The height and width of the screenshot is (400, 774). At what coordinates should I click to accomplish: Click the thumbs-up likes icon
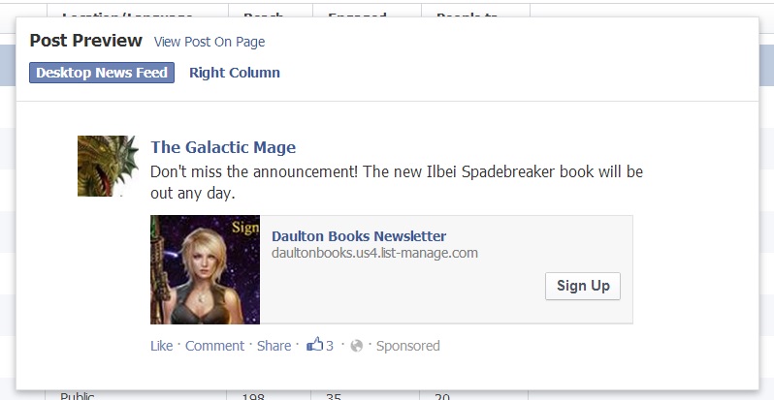pyautogui.click(x=314, y=344)
